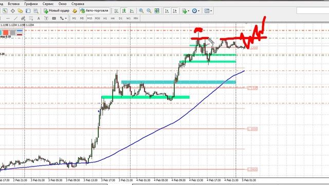Image resolution: width=329 pixels, height=185 pixels.
Task: Click the '5 Feb 01:30' time label
Action: [x=249, y=180]
